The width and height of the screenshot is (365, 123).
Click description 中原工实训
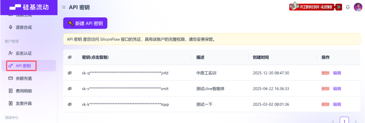click(x=206, y=73)
